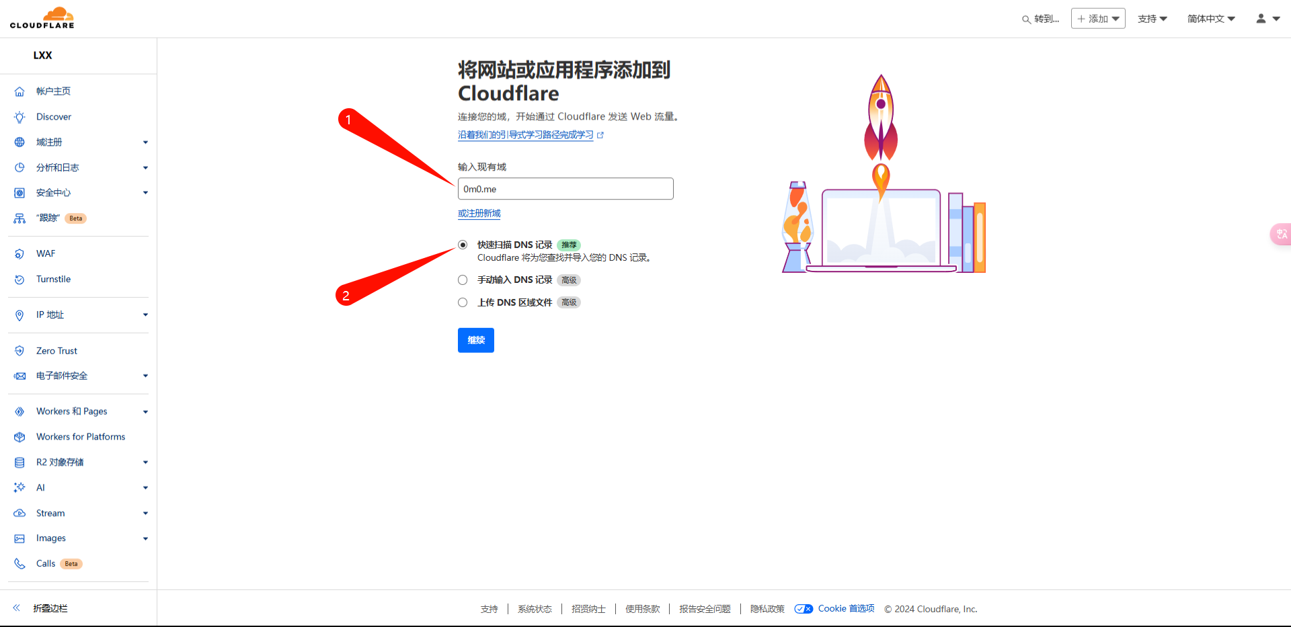Viewport: 1291px width, 627px height.
Task: Open the 添加 dropdown in header
Action: [x=1097, y=19]
